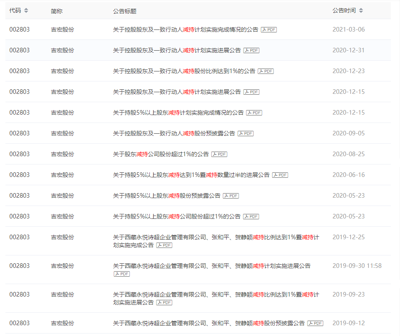The image size is (400, 336).
Task: Click code 002803 in 2021-03-06 row
Action: (20, 29)
